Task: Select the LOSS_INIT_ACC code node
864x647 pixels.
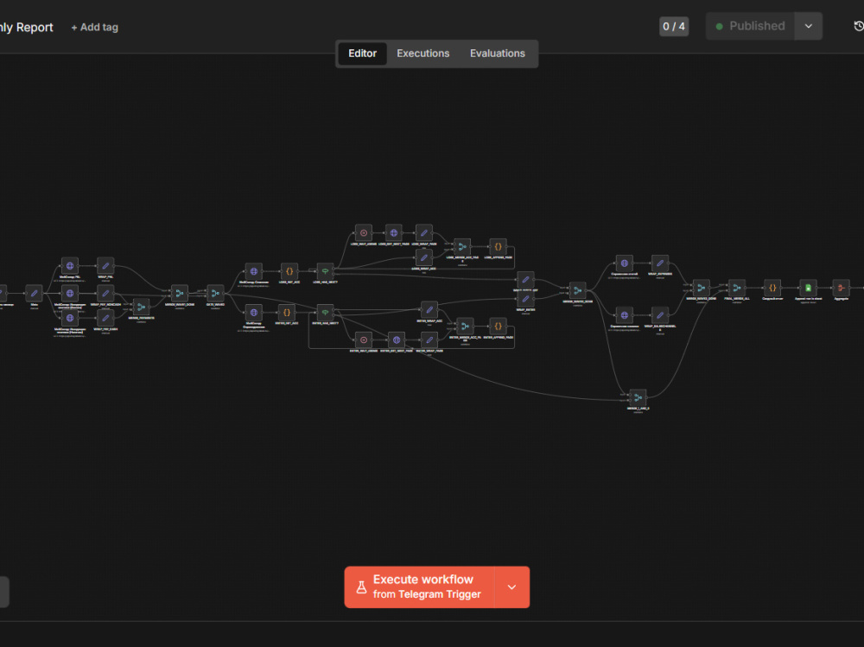Action: pos(289,271)
